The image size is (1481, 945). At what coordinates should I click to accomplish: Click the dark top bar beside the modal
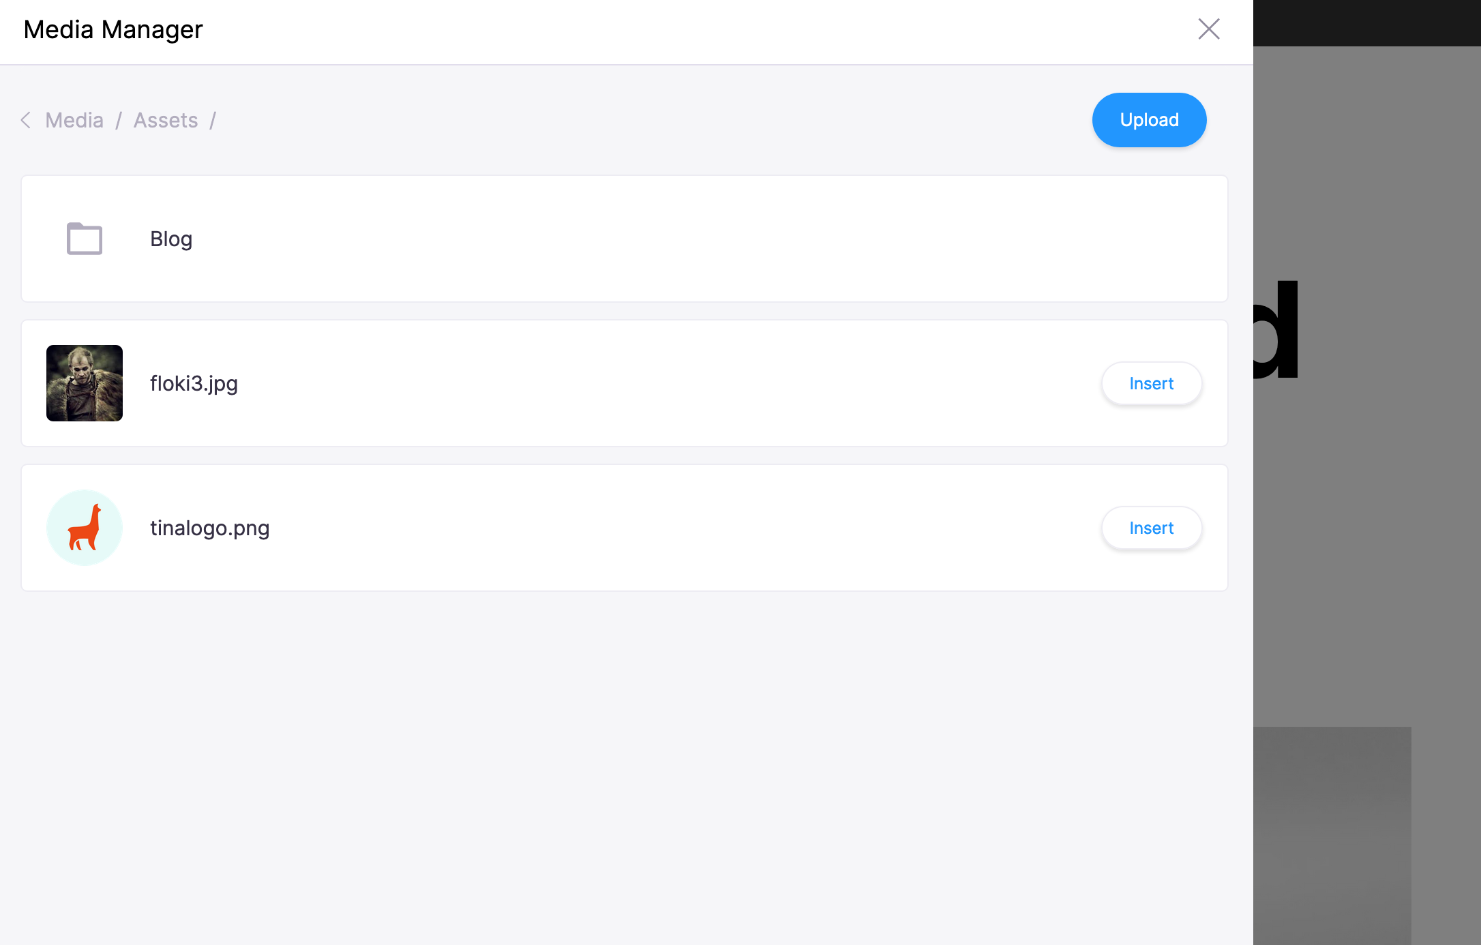(1367, 23)
